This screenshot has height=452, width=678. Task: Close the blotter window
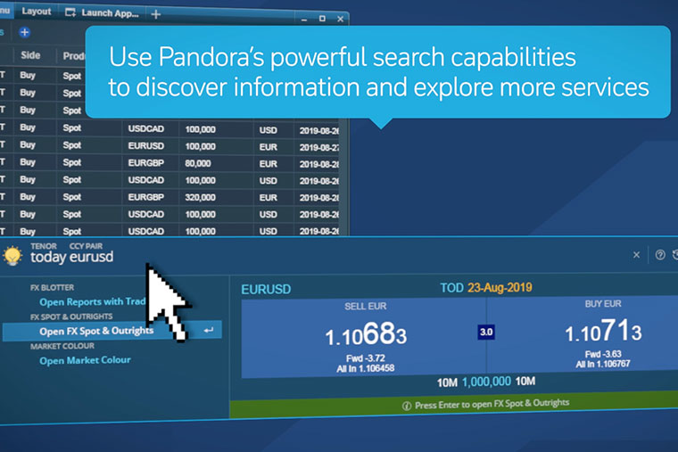pyautogui.click(x=340, y=19)
